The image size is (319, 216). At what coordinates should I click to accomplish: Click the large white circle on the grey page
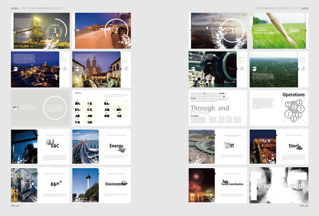pyautogui.click(x=55, y=108)
